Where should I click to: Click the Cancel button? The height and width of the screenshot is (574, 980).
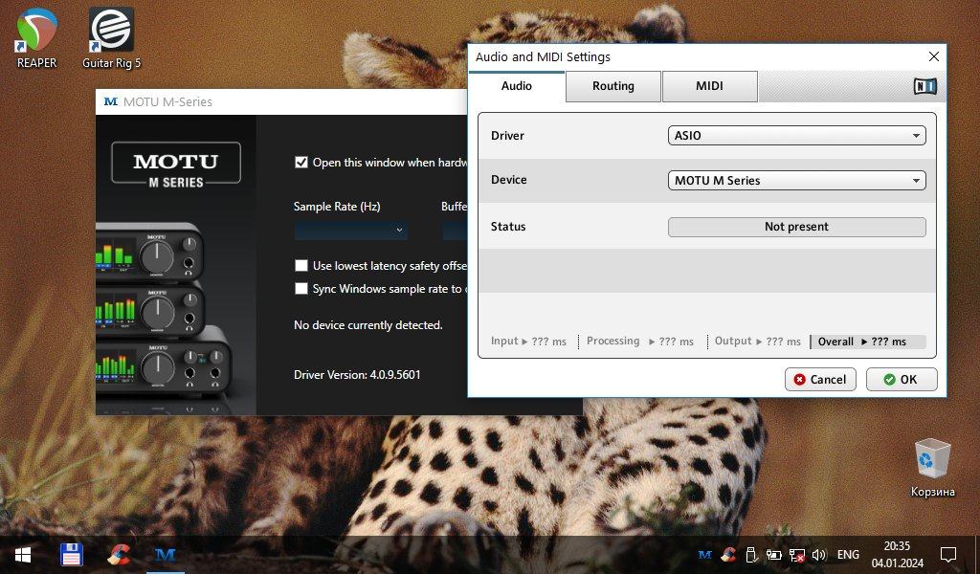click(820, 380)
